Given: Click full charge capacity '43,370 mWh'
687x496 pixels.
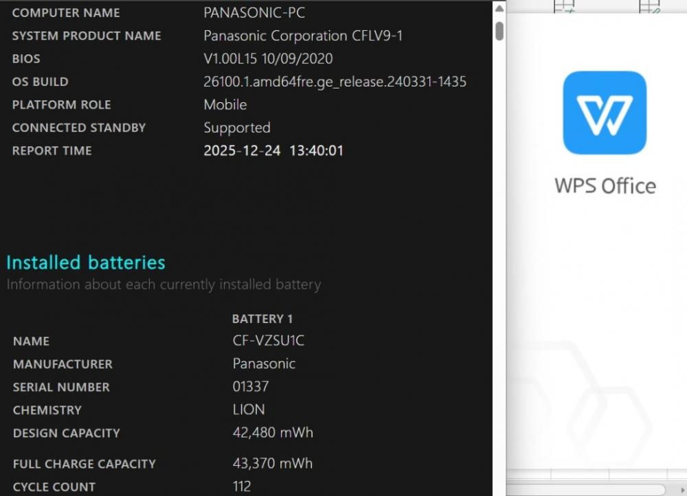Looking at the screenshot, I should pyautogui.click(x=273, y=463).
